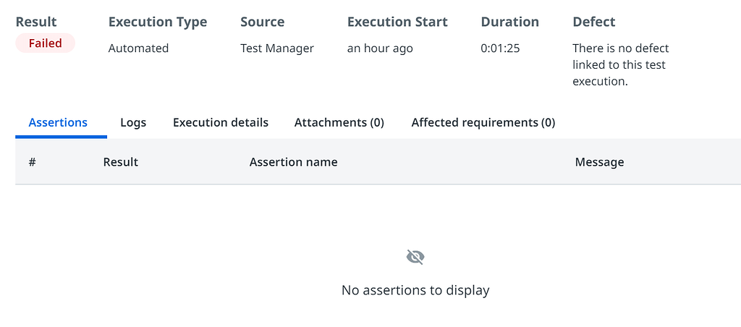Click the Duration heading label

click(509, 22)
